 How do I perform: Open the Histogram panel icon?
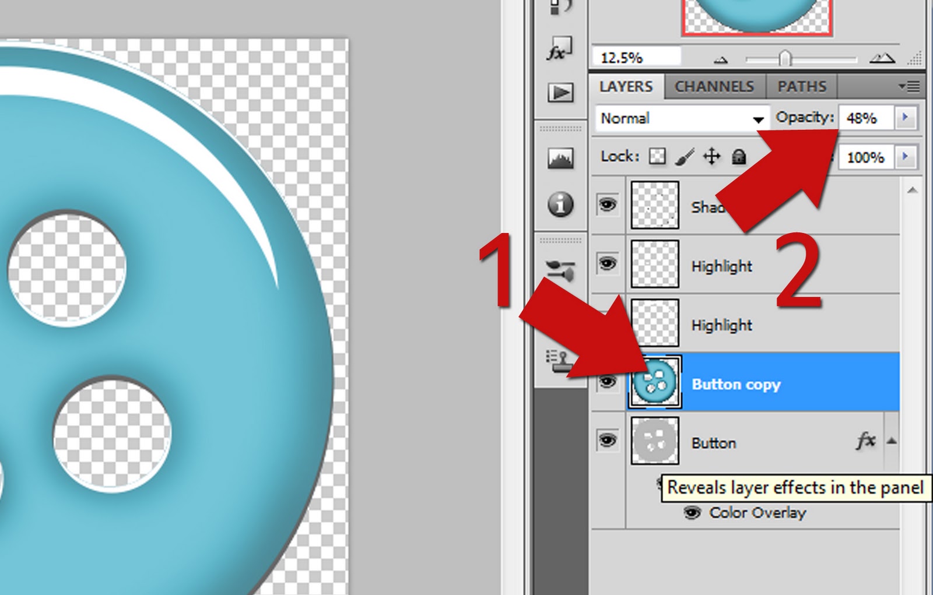[560, 157]
